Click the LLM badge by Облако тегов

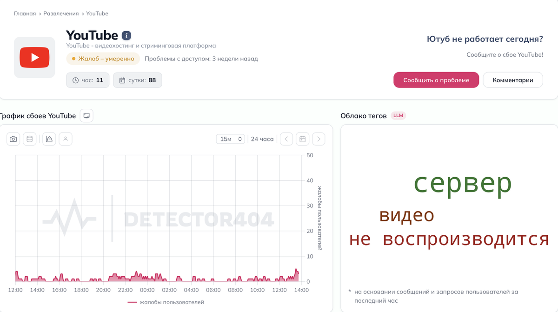pyautogui.click(x=399, y=115)
